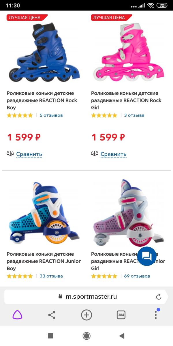
Task: Open a new tab with plus icon
Action: (x=86, y=315)
